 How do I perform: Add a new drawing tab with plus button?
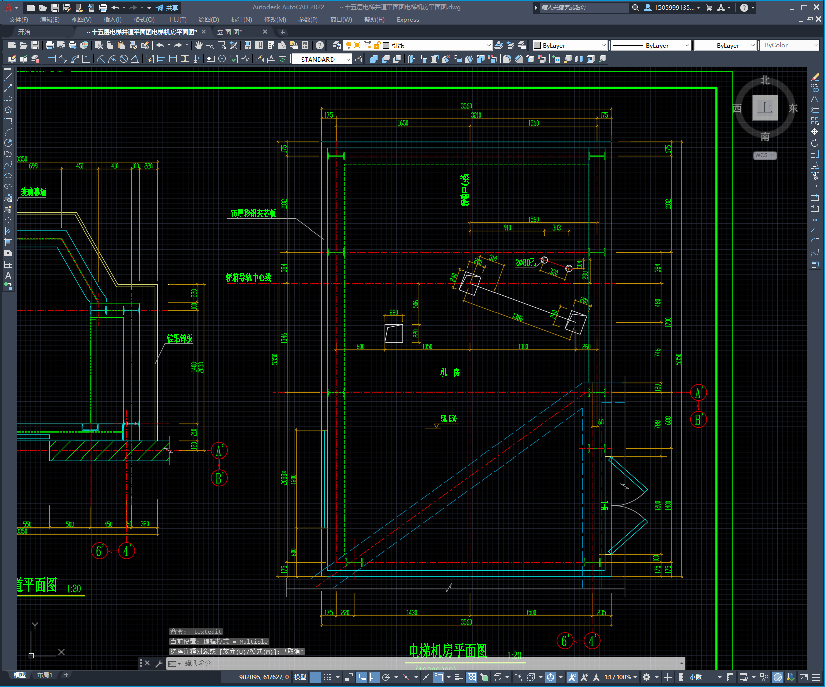coord(282,32)
